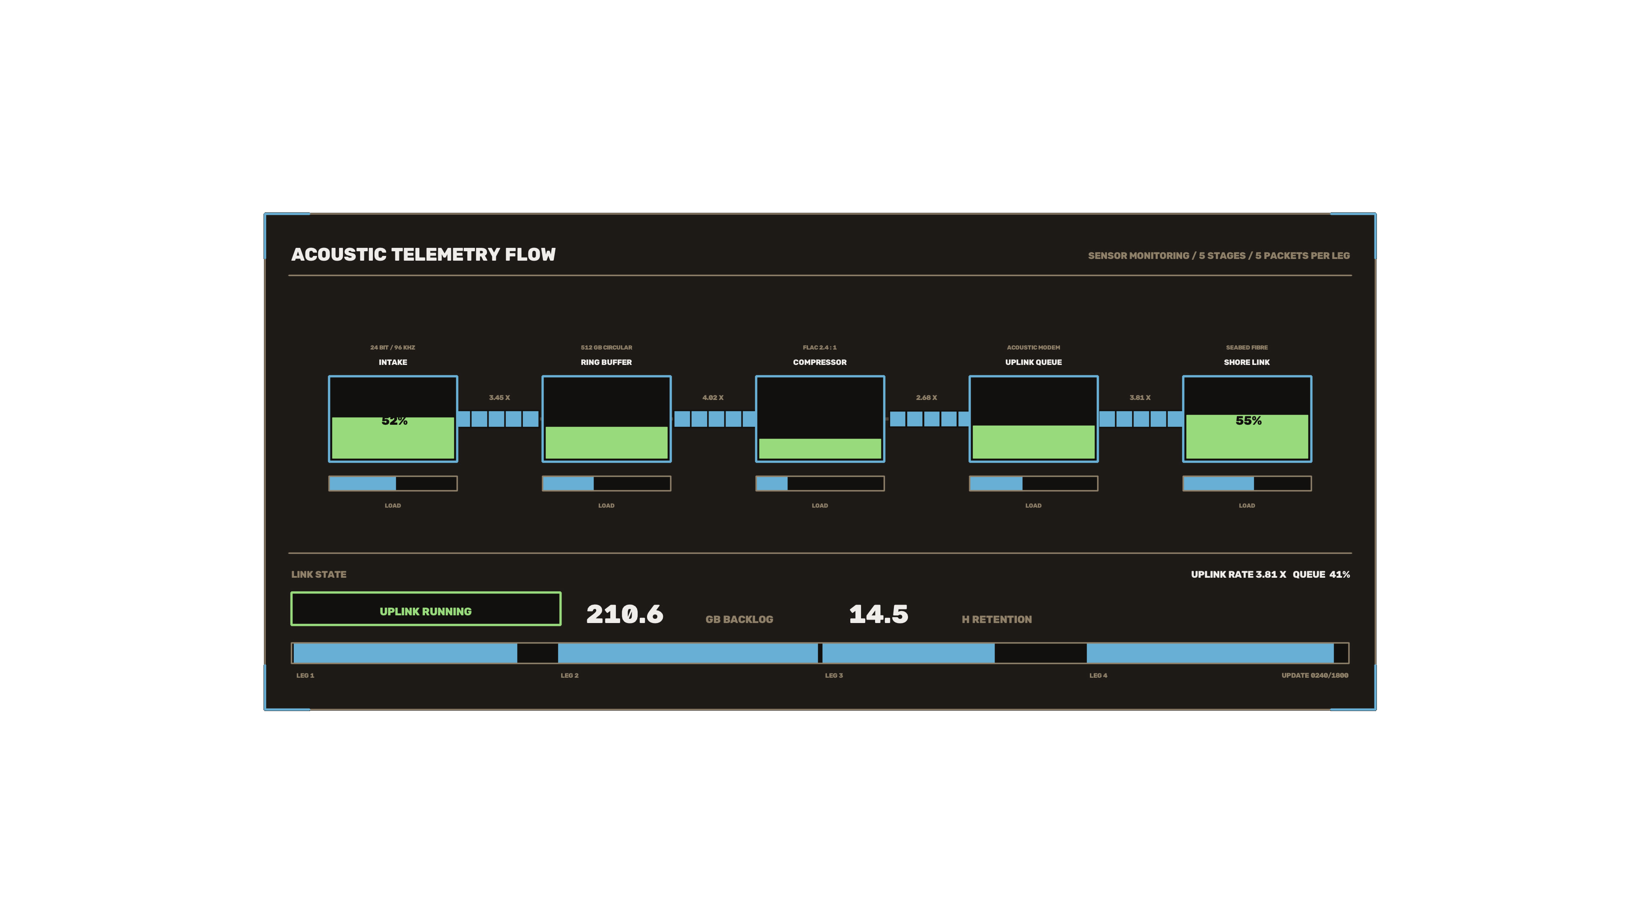The image size is (1640, 923).
Task: Click the 'ACOUSTIC MODEM' caption
Action: point(1033,347)
